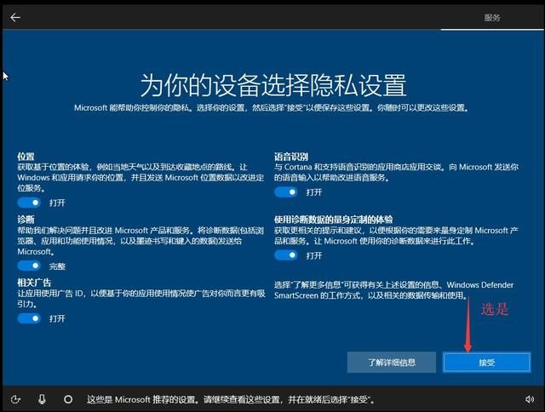Click the 诊断 section heading
The image size is (545, 412).
(x=26, y=220)
